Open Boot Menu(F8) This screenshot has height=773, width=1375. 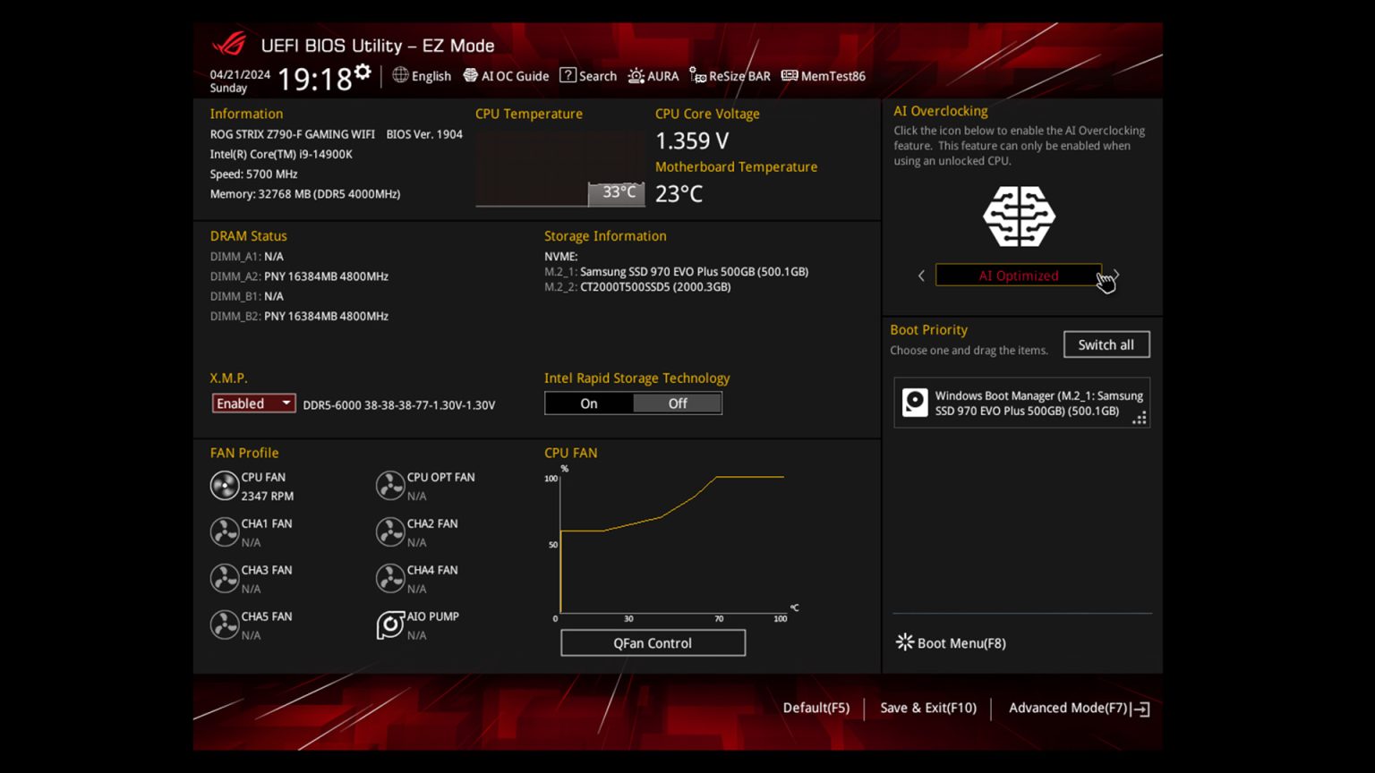951,643
